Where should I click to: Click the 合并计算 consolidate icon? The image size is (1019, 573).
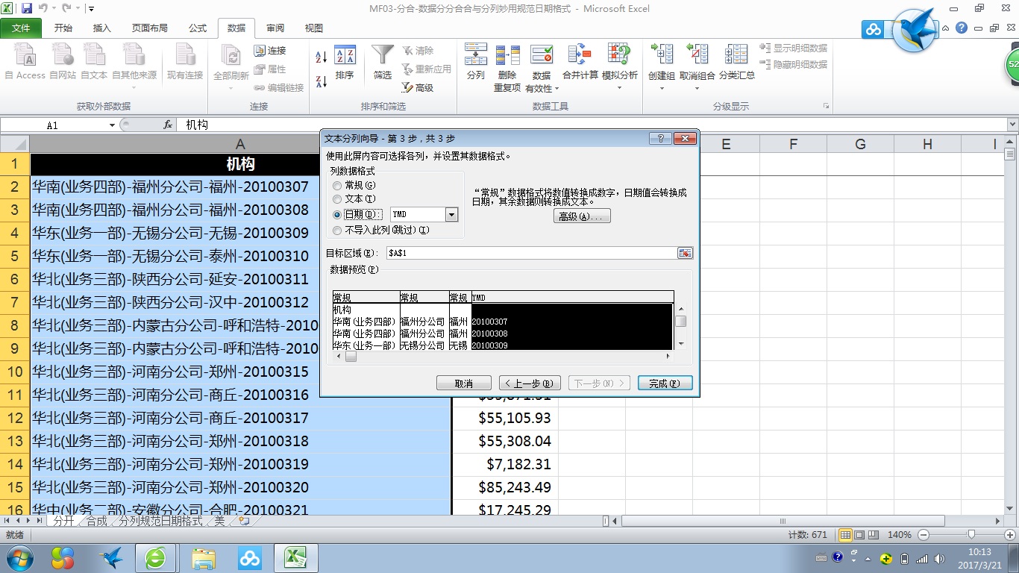(580, 55)
